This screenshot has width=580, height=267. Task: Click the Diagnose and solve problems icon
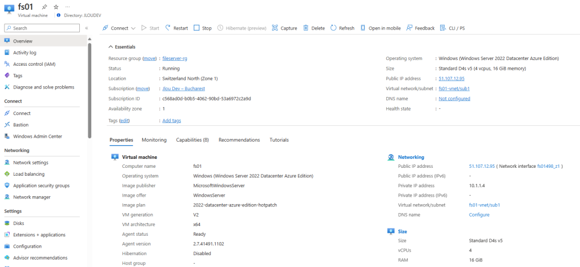pyautogui.click(x=7, y=87)
